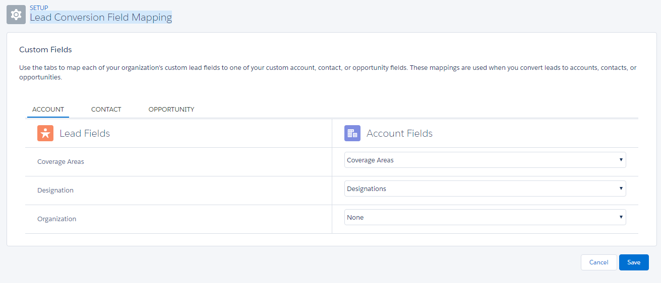Switch to the Account tab
Viewport: 661px width, 283px height.
click(48, 109)
